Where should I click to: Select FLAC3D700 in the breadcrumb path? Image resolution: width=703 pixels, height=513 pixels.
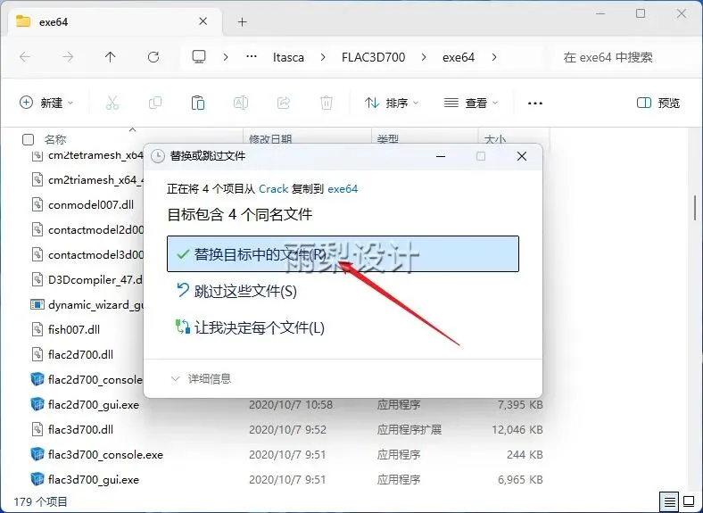tap(374, 57)
